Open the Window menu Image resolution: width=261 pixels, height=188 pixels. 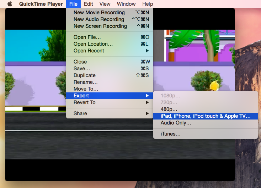(126, 4)
